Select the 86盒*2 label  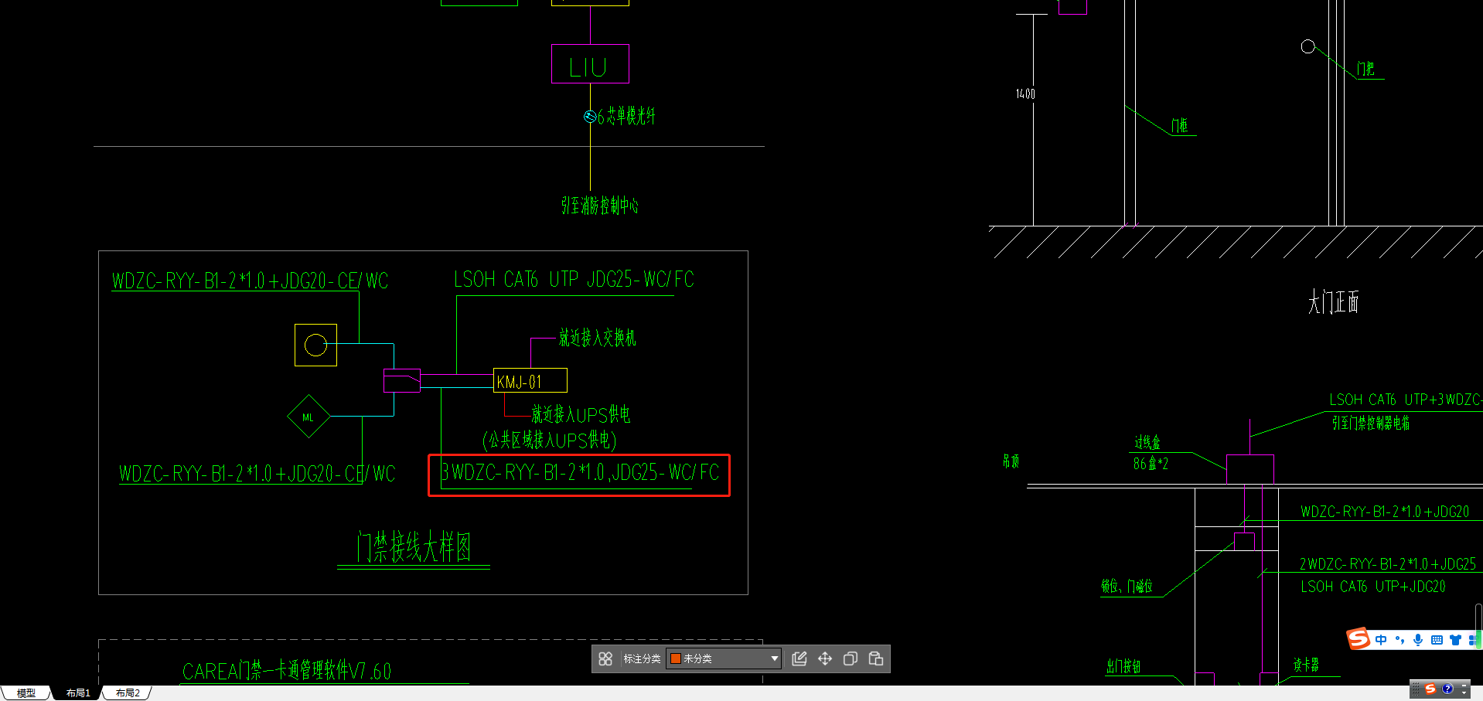pyautogui.click(x=1151, y=464)
